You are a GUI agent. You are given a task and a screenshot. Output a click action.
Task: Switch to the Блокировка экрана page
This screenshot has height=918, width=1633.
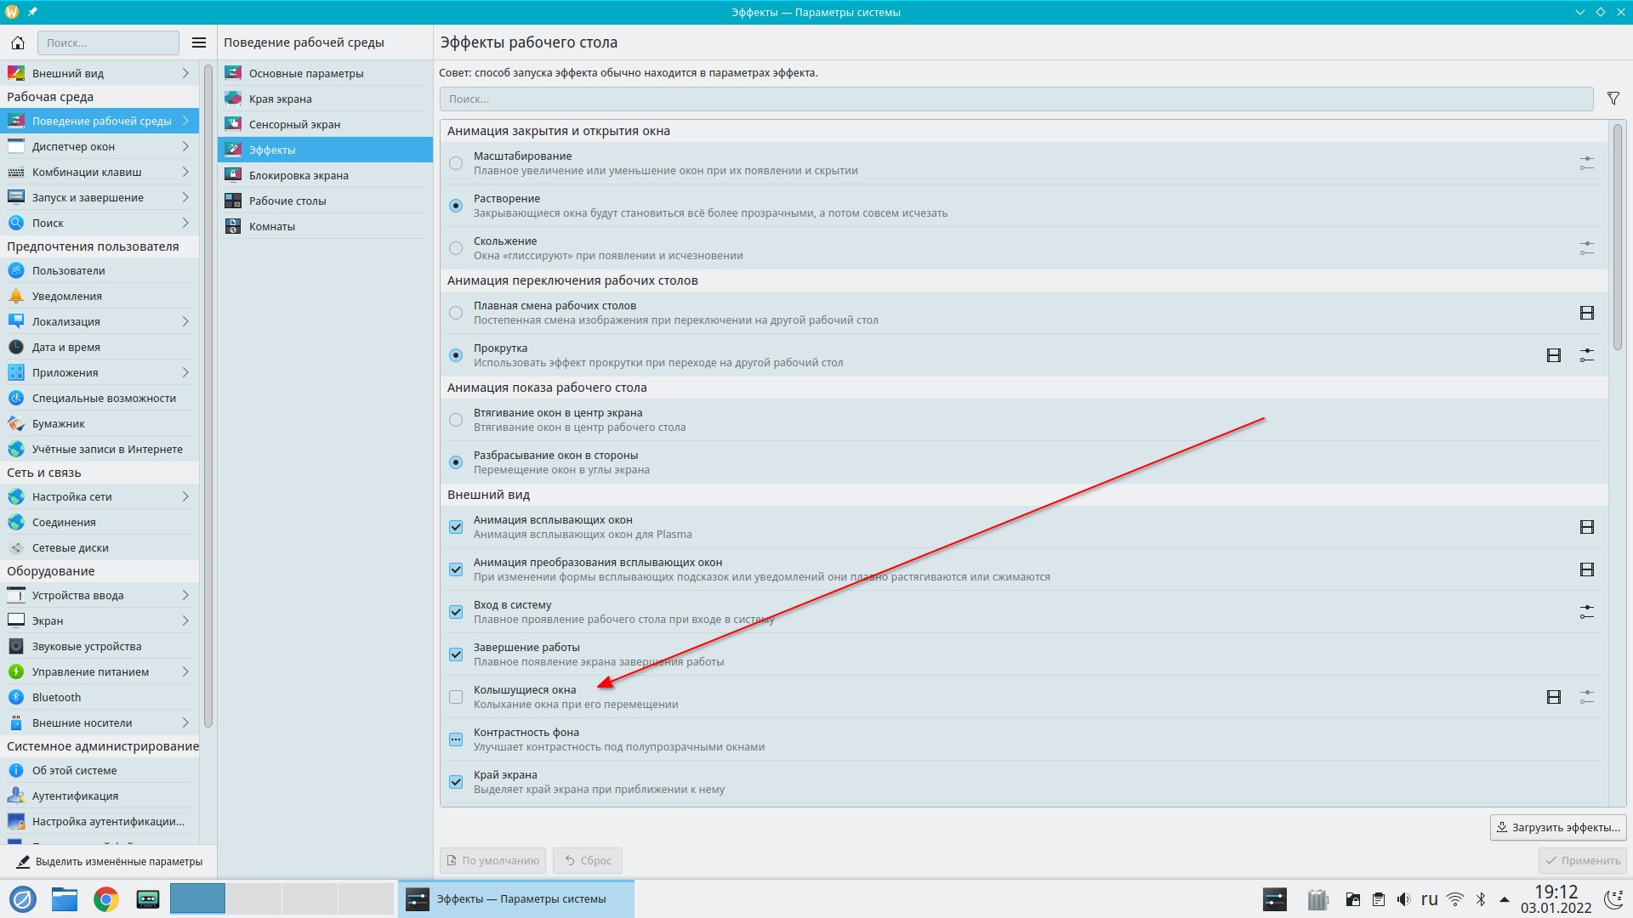tap(299, 175)
